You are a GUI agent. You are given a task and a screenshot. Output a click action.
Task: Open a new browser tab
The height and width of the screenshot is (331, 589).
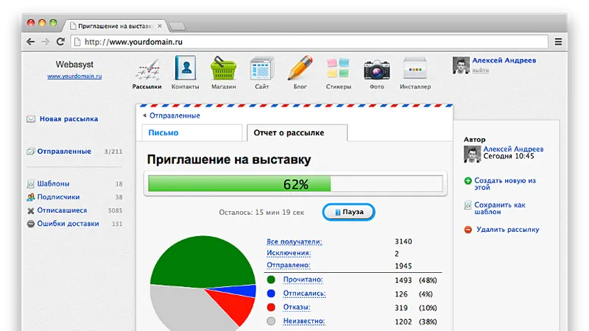(177, 26)
